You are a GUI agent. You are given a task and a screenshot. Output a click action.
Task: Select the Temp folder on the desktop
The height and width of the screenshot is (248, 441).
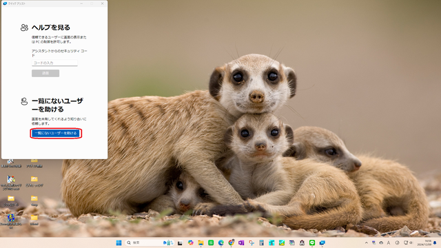coord(34,200)
